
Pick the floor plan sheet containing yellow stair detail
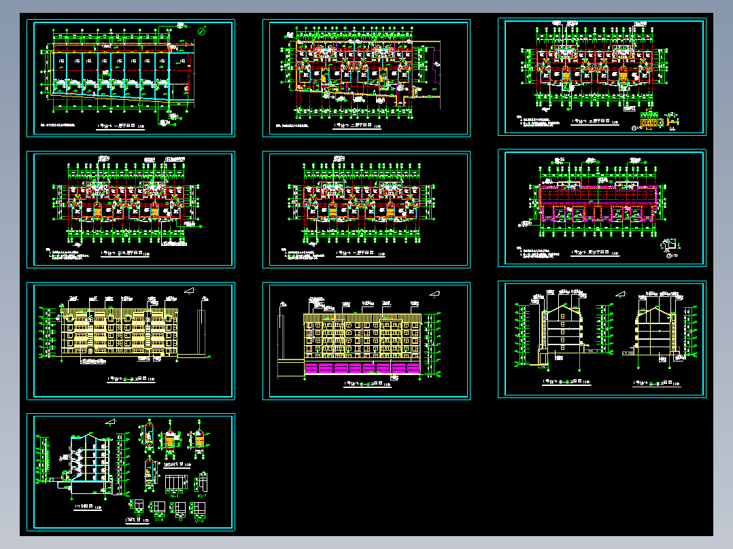pos(602,77)
